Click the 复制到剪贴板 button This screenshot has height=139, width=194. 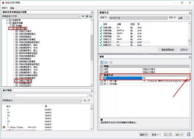tap(168, 50)
